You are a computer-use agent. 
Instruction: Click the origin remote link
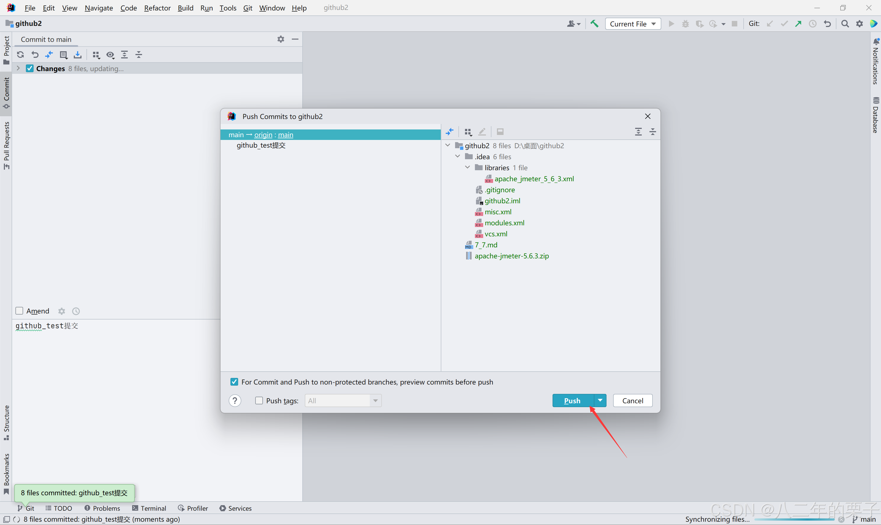(263, 134)
